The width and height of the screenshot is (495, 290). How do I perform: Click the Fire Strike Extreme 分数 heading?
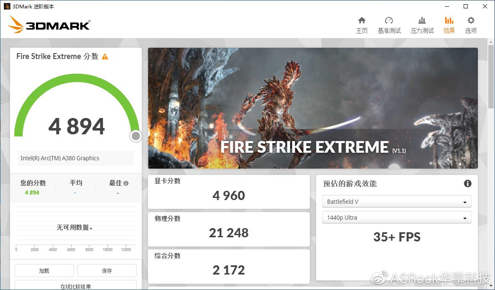coord(57,56)
